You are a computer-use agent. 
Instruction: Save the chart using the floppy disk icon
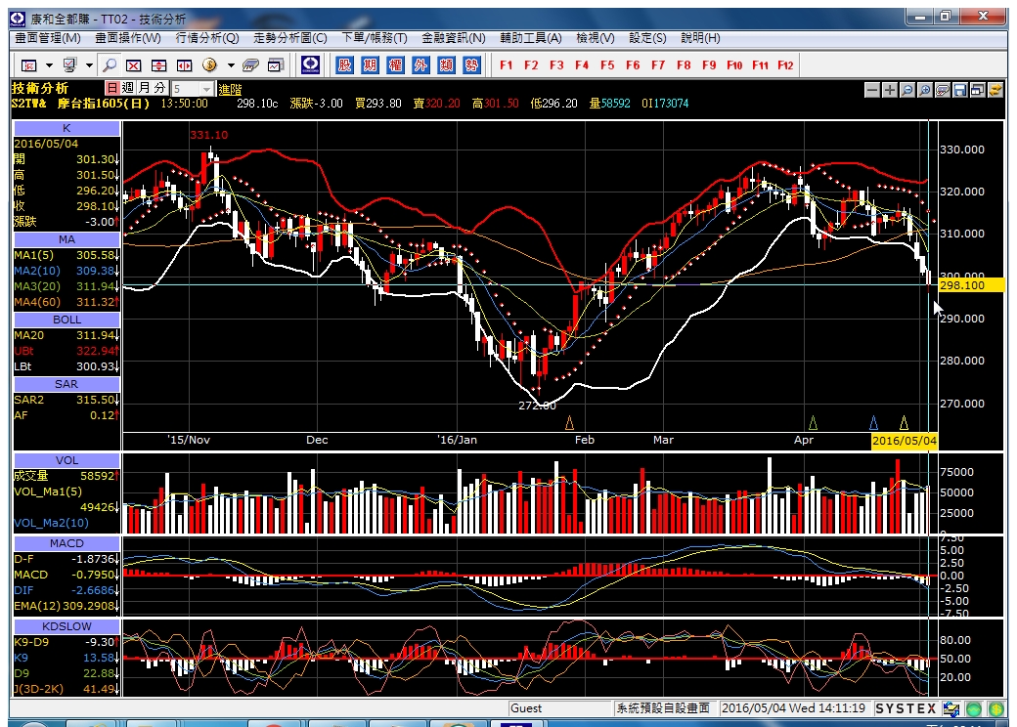[960, 90]
